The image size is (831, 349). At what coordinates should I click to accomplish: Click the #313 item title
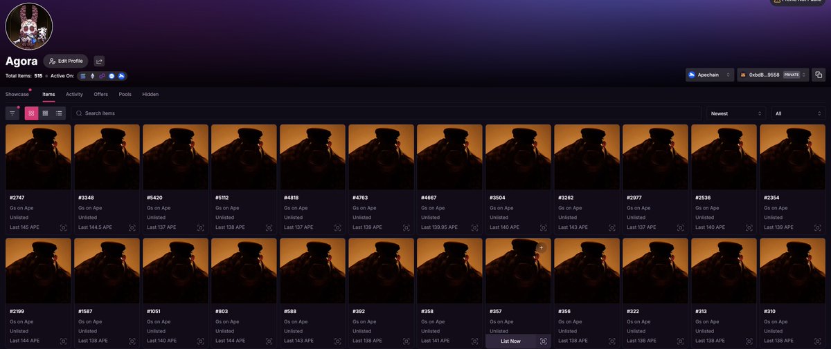(x=702, y=312)
